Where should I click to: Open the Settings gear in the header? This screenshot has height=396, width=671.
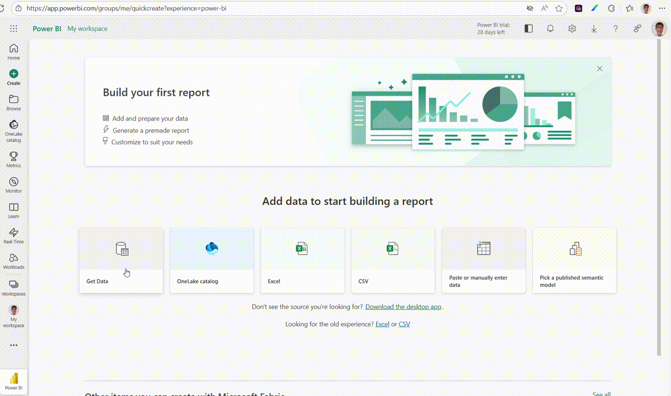(x=572, y=29)
